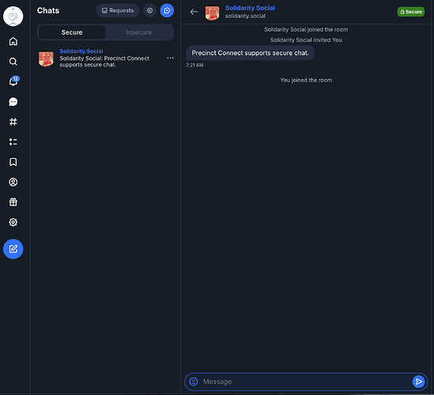Screen dimensions: 434x395
Task: Open the Profile icon in sidebar
Action: [x=13, y=182]
